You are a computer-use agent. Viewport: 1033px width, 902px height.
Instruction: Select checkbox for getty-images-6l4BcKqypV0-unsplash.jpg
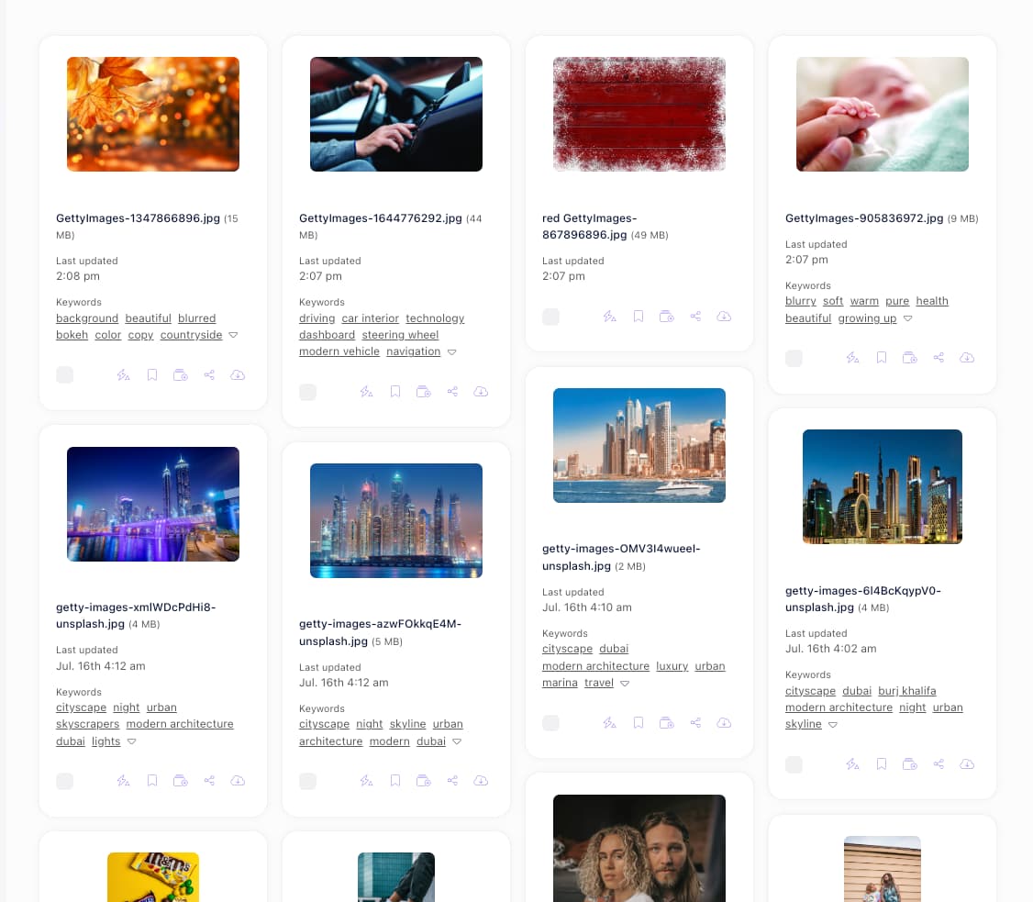(794, 764)
